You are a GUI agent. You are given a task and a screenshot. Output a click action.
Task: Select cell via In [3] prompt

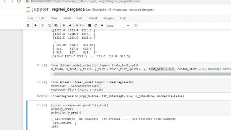pos(43,65)
